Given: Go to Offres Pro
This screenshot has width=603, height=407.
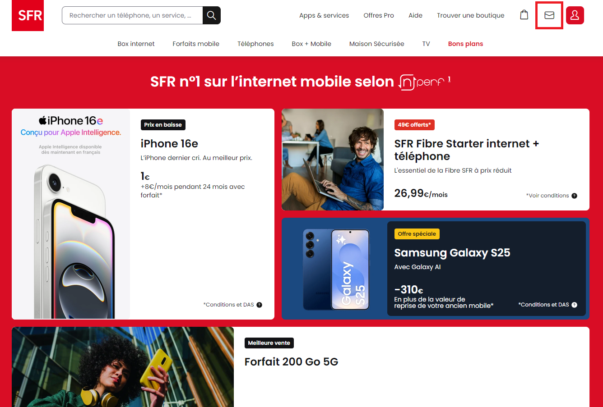Looking at the screenshot, I should (x=378, y=15).
